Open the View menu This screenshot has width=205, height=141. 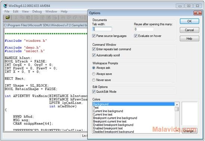tap(25, 12)
